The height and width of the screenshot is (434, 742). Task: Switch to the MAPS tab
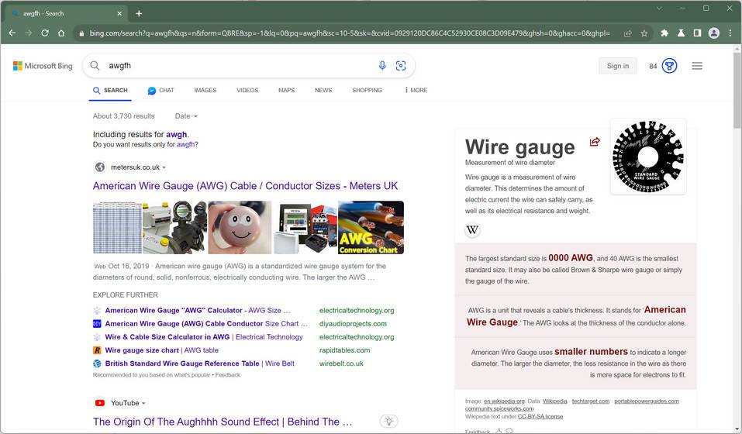[286, 90]
